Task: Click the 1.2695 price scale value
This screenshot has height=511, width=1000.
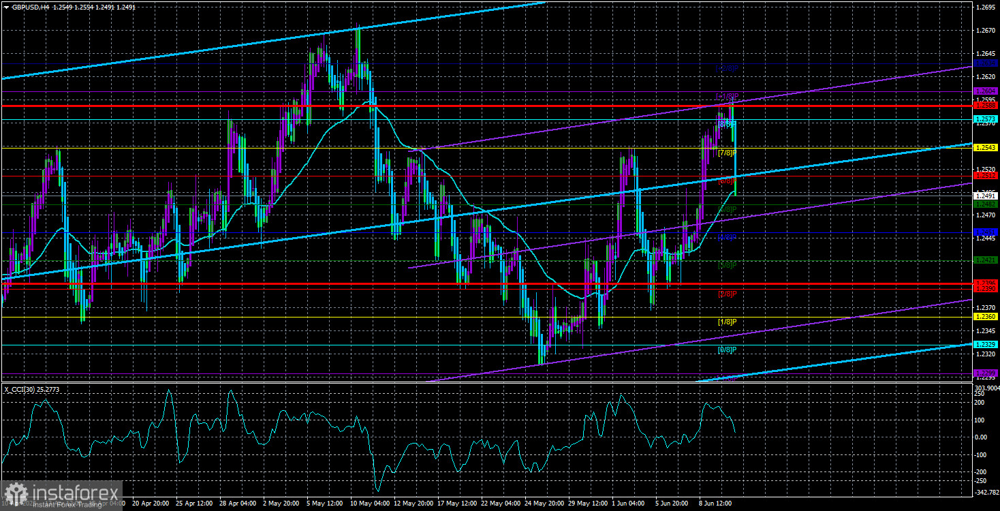Action: pos(986,7)
